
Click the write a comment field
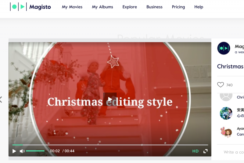[x=233, y=152]
